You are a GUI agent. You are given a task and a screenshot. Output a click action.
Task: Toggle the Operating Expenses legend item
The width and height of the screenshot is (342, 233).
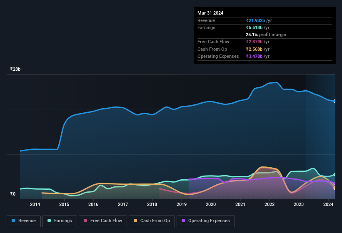click(x=205, y=221)
